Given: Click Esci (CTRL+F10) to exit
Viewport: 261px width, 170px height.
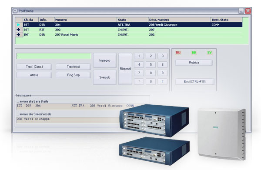Looking at the screenshot, I should (195, 81).
